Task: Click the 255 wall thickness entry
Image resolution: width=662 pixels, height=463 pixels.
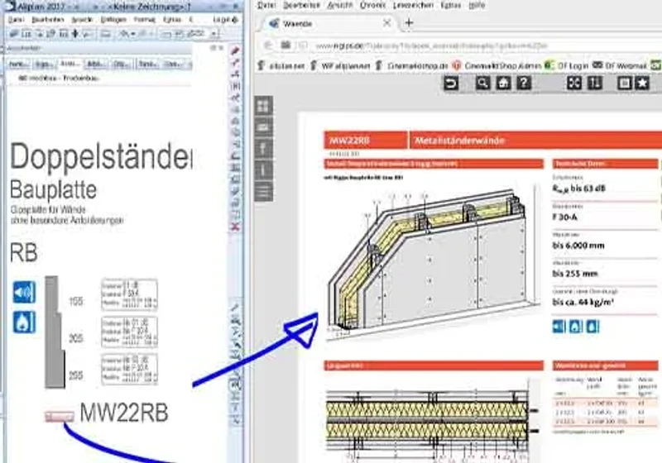Action: (x=76, y=375)
